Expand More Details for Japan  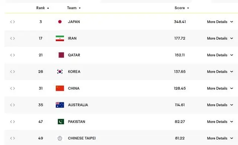click(x=220, y=22)
